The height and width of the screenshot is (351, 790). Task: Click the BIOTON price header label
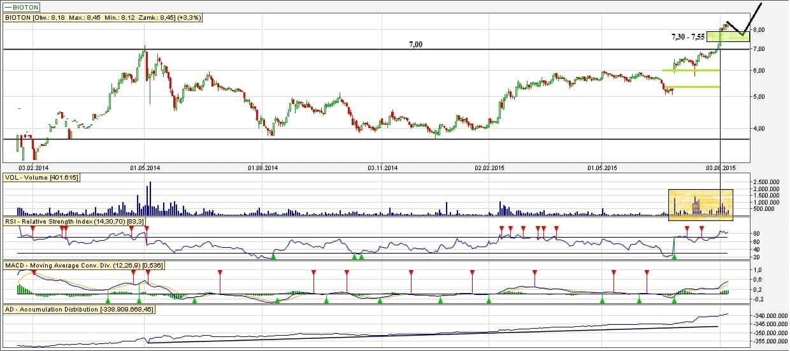pos(103,18)
